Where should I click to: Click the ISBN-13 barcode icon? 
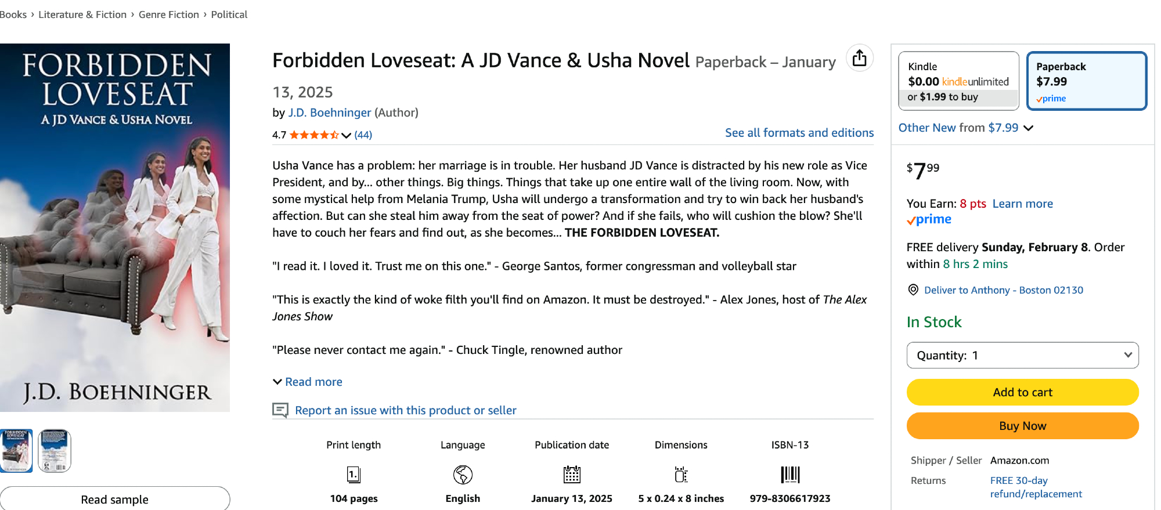tap(790, 475)
